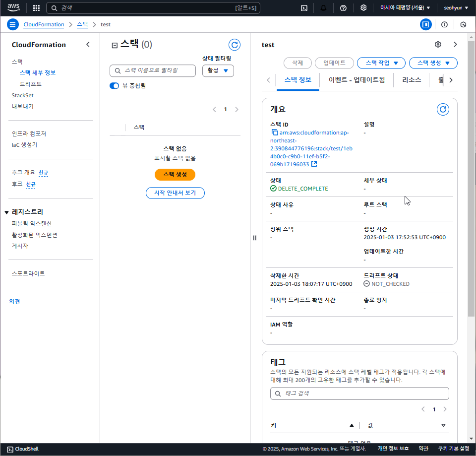Focus the stack name filter field
Image resolution: width=476 pixels, height=456 pixels.
[x=153, y=71]
